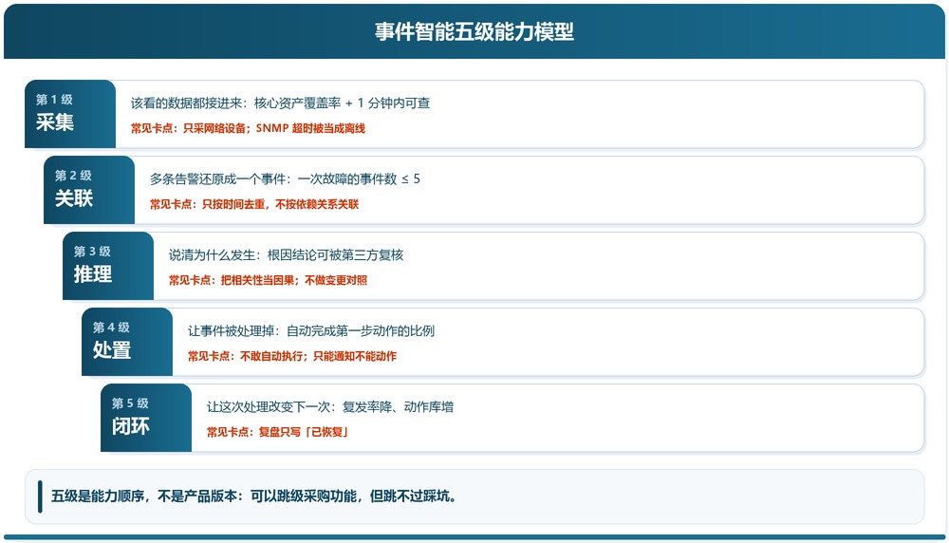Click text 多条告警还原成一个事件
The height and width of the screenshot is (543, 949).
click(218, 179)
